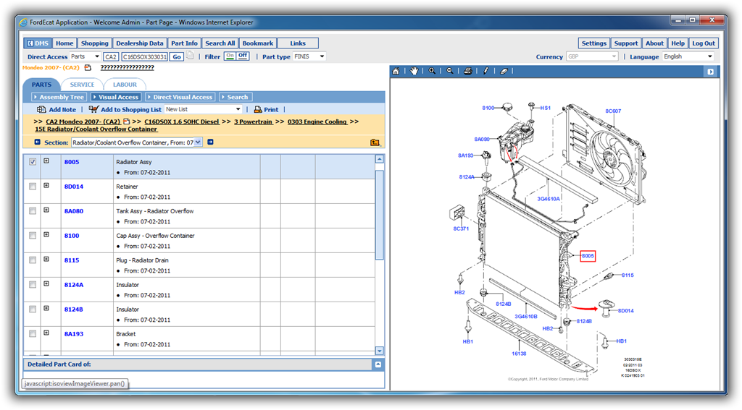Open the 0303 Engine Cooling breadcrumb link
Image resolution: width=742 pixels, height=410 pixels.
[x=317, y=121]
